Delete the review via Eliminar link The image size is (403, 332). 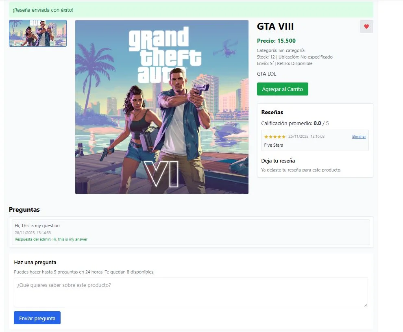pyautogui.click(x=359, y=137)
